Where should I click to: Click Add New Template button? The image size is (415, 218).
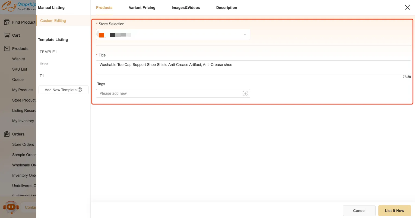click(61, 90)
